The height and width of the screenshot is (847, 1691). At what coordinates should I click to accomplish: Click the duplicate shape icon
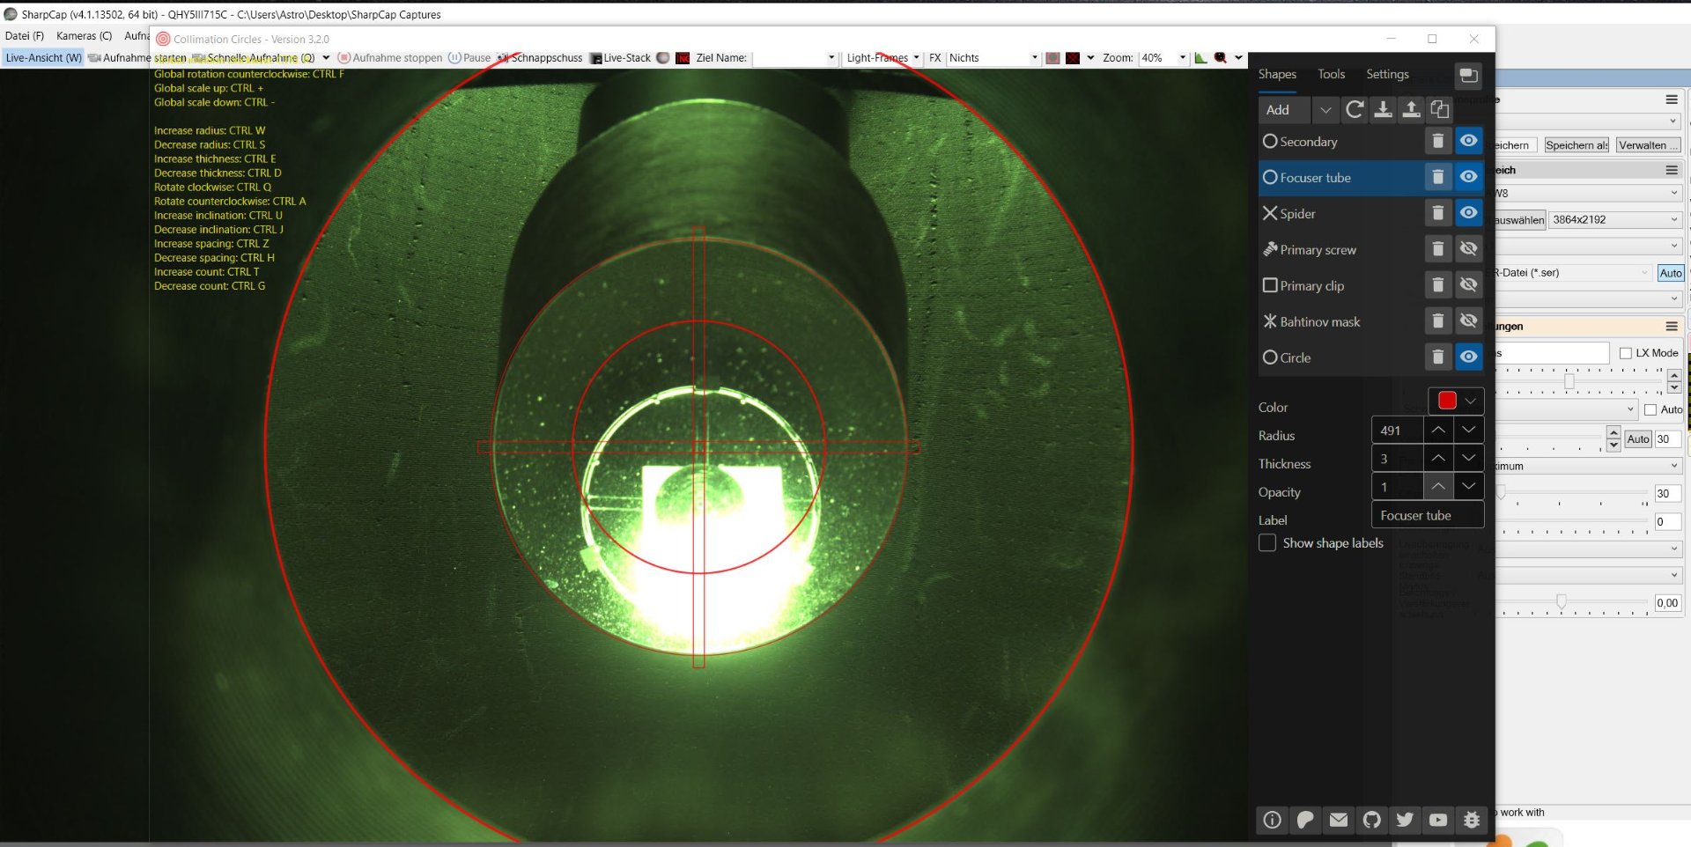click(1439, 109)
